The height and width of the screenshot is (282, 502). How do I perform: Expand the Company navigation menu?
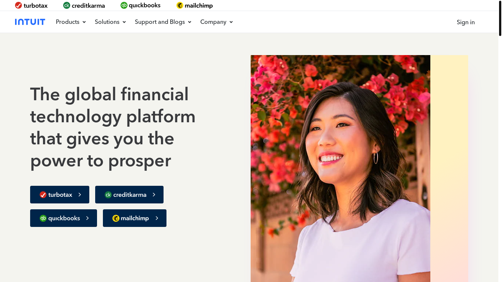(216, 22)
